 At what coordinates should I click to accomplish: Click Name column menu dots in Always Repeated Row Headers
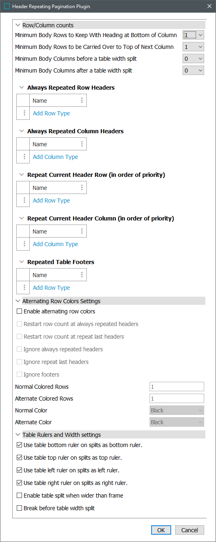point(82,100)
